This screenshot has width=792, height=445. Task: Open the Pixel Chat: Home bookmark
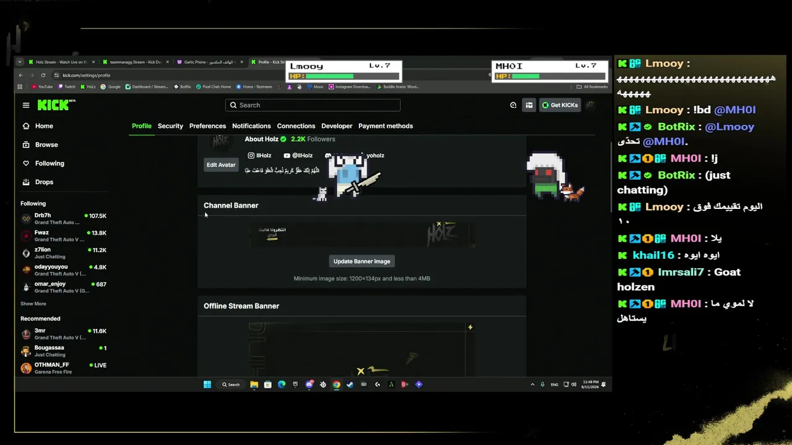[x=213, y=87]
